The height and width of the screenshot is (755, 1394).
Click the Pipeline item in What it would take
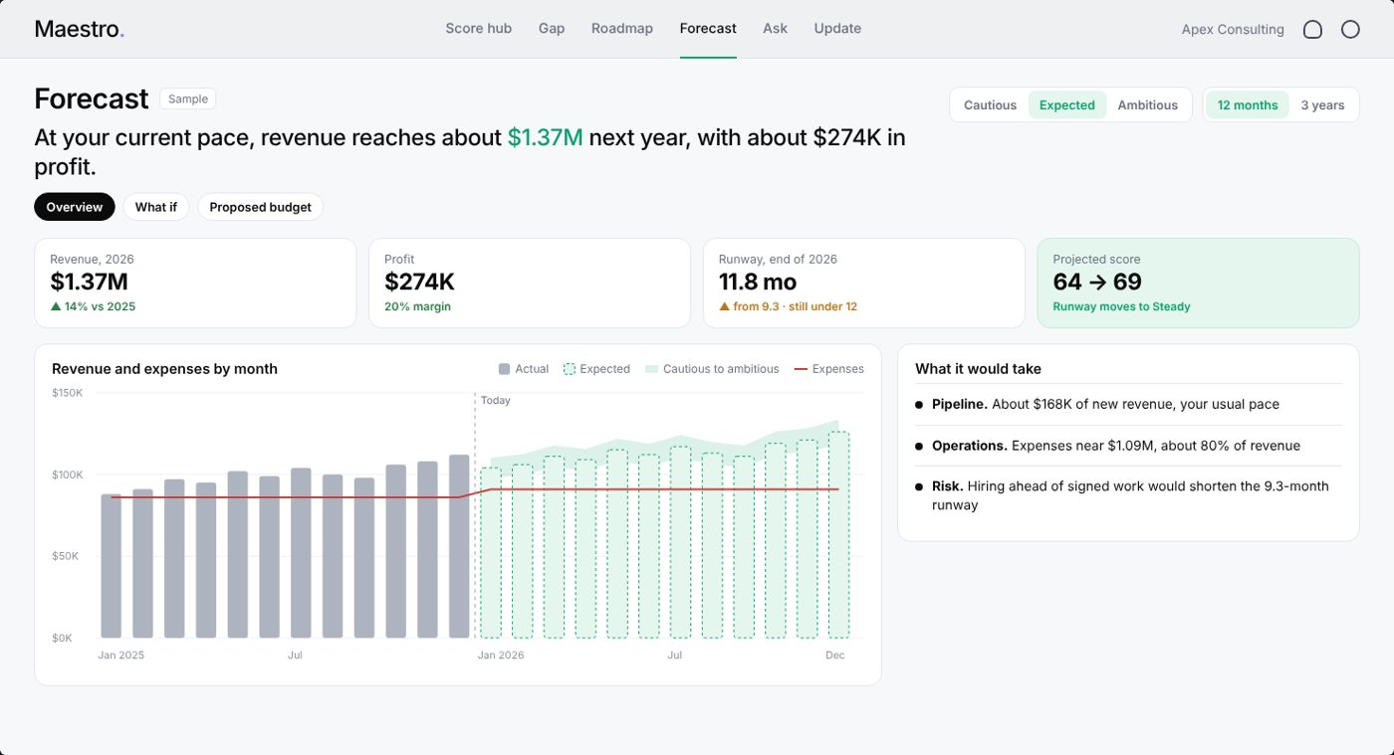pyautogui.click(x=1129, y=405)
